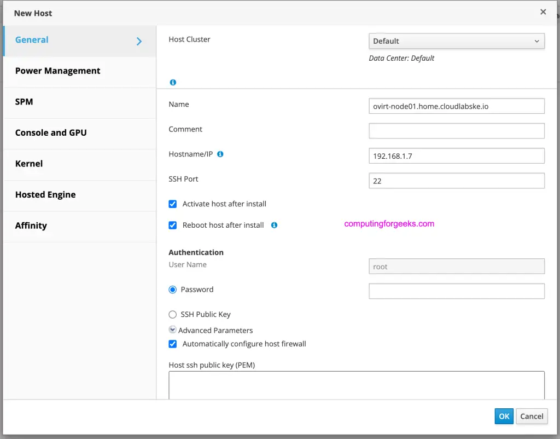This screenshot has width=560, height=439.
Task: Open the Host Cluster dropdown
Action: pyautogui.click(x=457, y=41)
